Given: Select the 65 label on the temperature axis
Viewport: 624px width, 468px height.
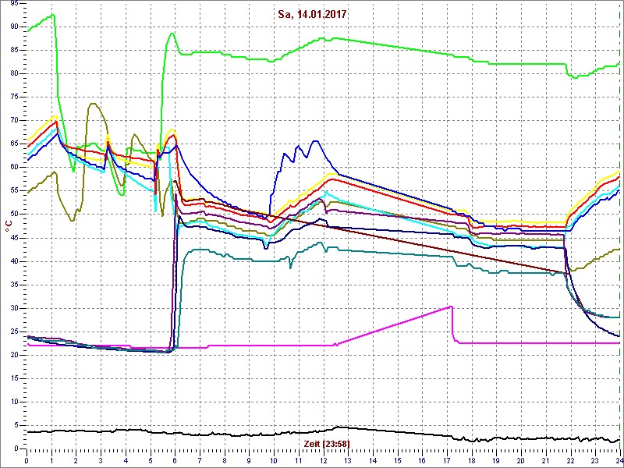Looking at the screenshot, I should click(14, 144).
